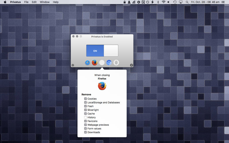Open the Apple menu

tap(5, 2)
